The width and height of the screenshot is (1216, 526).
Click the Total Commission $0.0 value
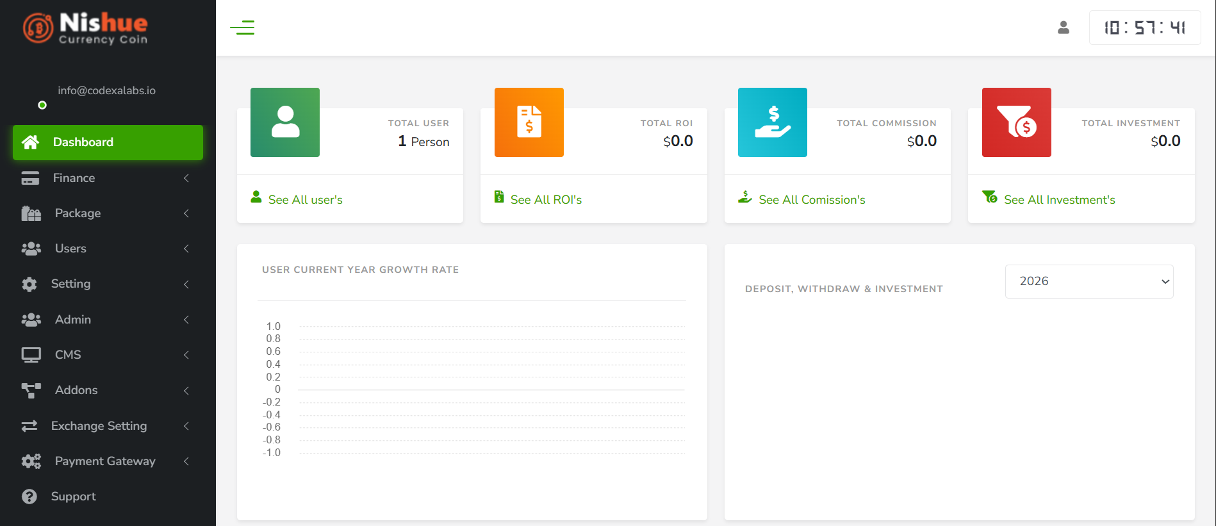tap(921, 141)
